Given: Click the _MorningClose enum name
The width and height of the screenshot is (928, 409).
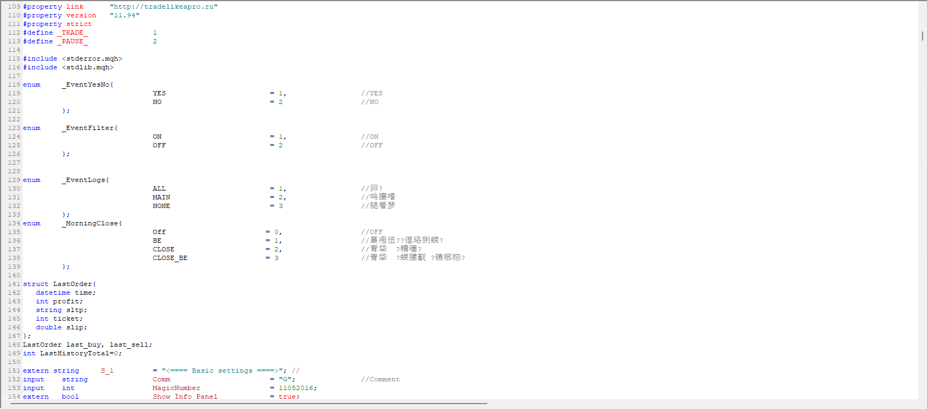Looking at the screenshot, I should 90,223.
